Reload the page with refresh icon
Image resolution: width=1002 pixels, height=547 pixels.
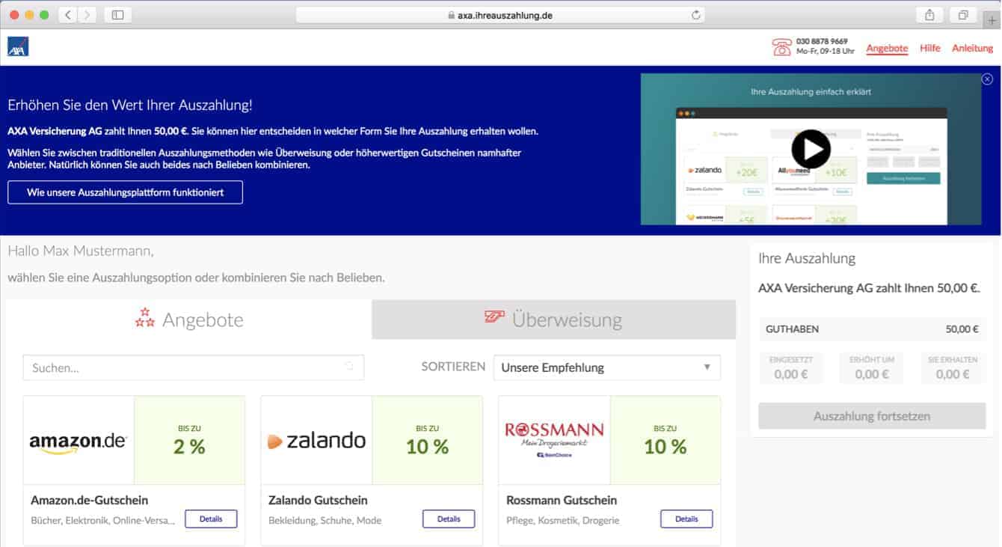696,14
